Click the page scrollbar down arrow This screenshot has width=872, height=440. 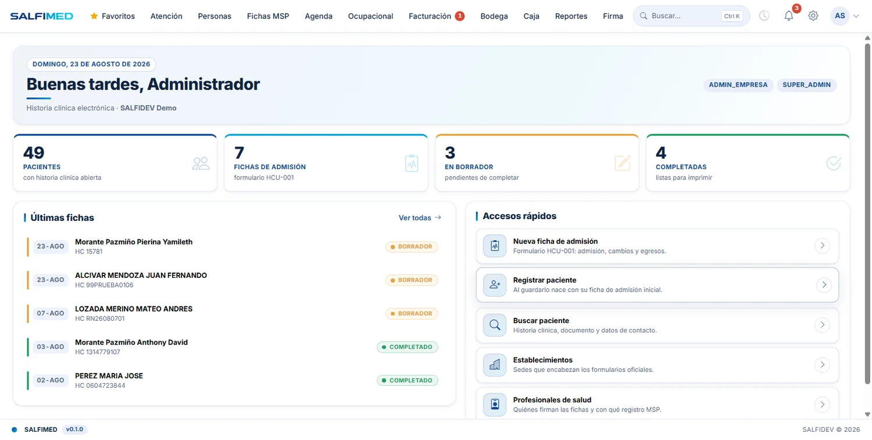[867, 414]
